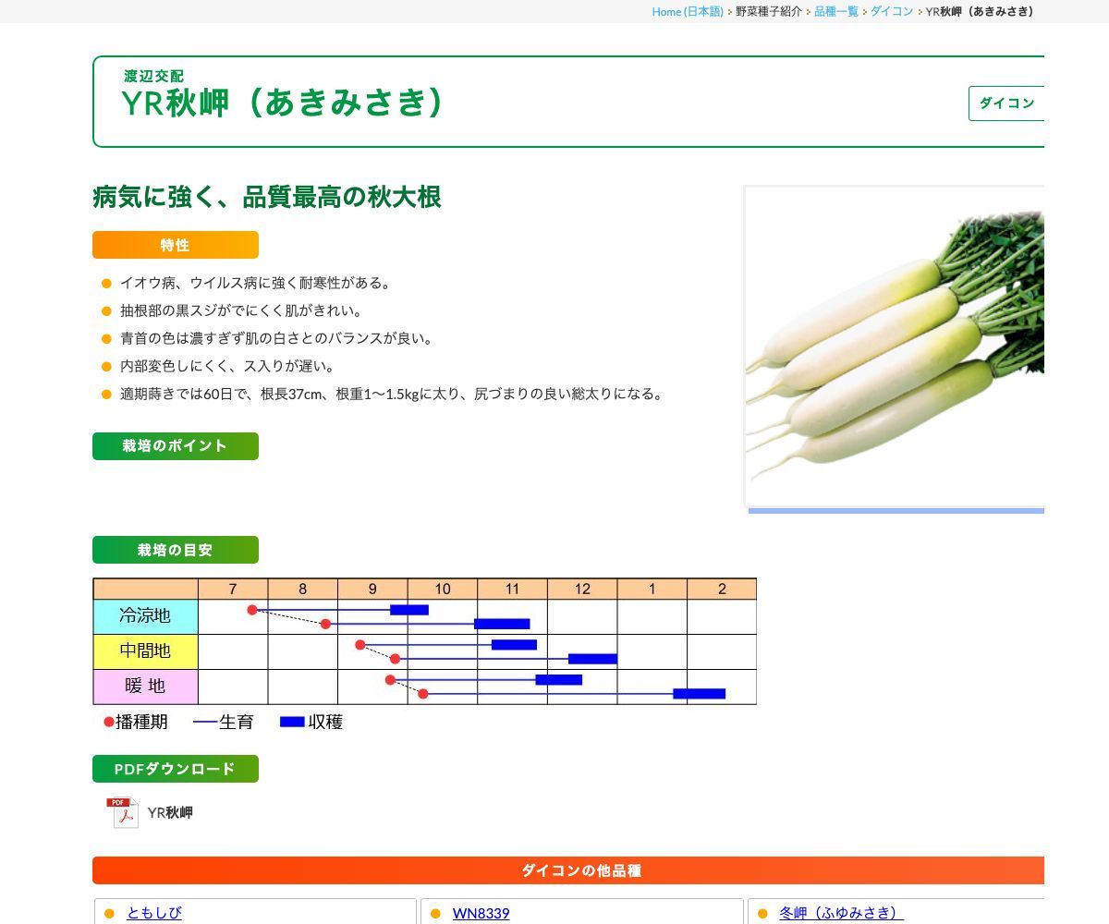Select ダイコン in the breadcrumb trail

click(x=890, y=13)
